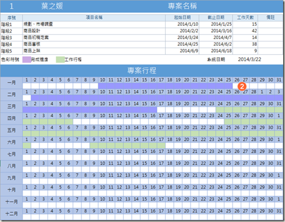Screen dimensions: 285x222
Task: Click the start date 2014/1/10
Action: click(x=188, y=24)
